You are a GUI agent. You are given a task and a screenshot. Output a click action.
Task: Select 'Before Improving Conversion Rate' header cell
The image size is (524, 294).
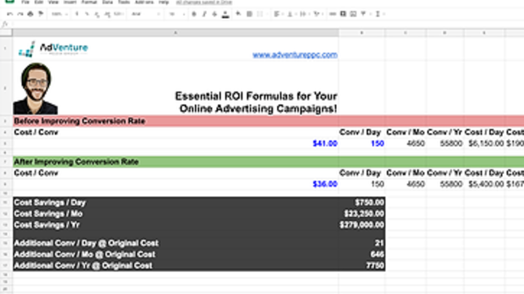tap(176, 121)
